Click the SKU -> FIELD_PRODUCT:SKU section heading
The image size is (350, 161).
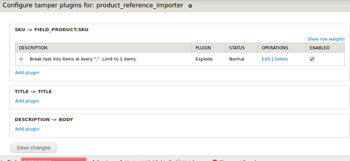52,30
